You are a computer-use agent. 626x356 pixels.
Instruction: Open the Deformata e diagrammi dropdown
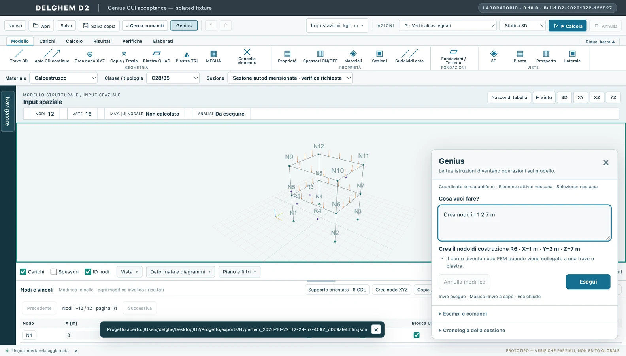point(181,272)
